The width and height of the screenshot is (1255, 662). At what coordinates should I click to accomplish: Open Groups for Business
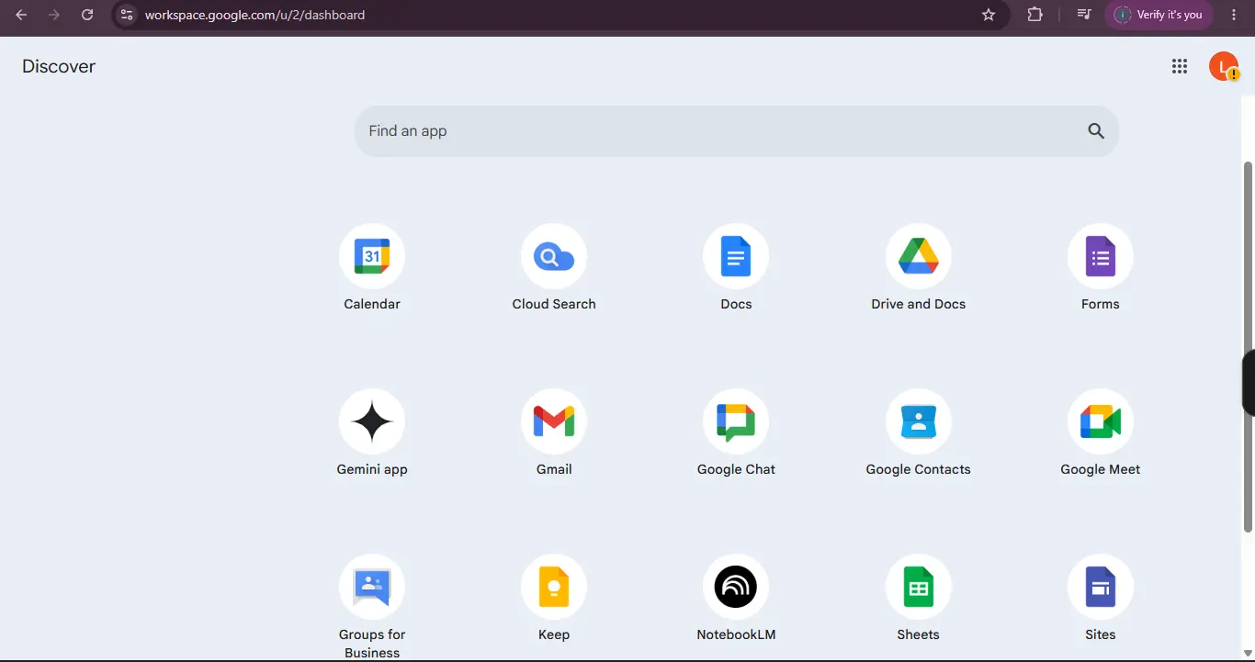pos(372,587)
